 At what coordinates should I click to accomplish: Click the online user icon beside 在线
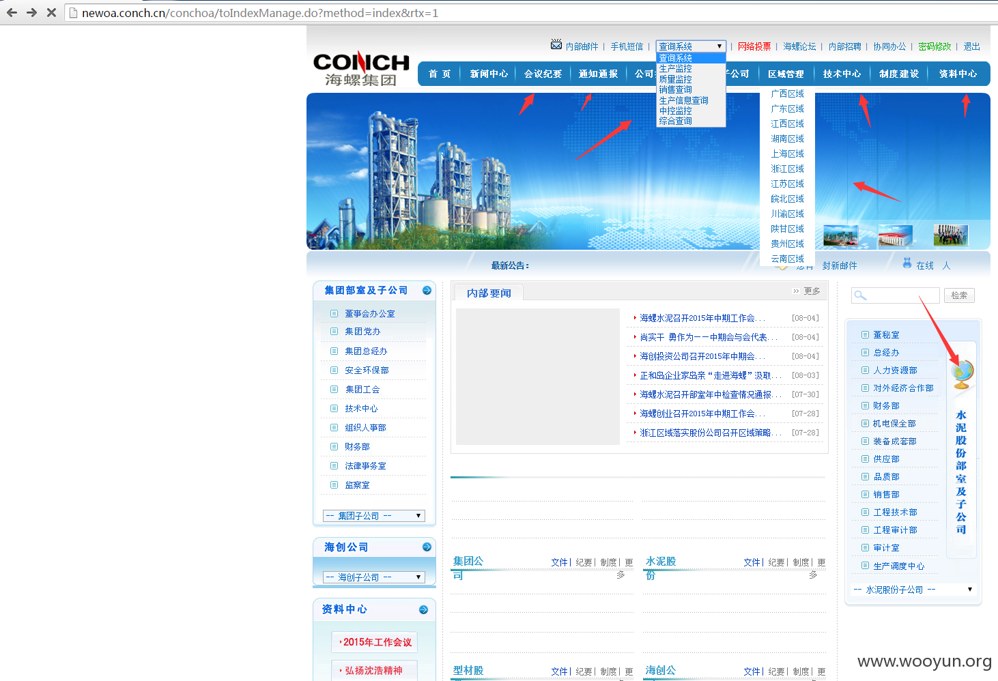[x=907, y=263]
